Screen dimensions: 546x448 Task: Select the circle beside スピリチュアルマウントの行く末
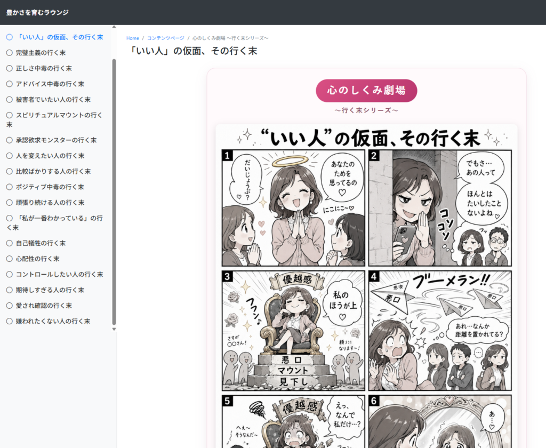click(10, 115)
